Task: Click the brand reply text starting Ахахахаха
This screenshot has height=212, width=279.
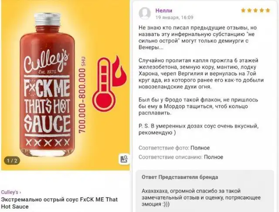Action: tap(201, 198)
